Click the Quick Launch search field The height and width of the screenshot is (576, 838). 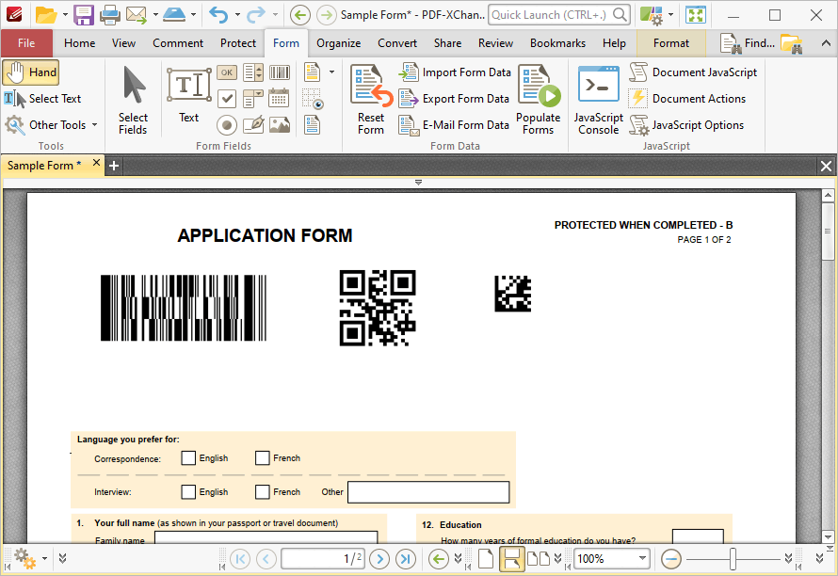pos(558,15)
